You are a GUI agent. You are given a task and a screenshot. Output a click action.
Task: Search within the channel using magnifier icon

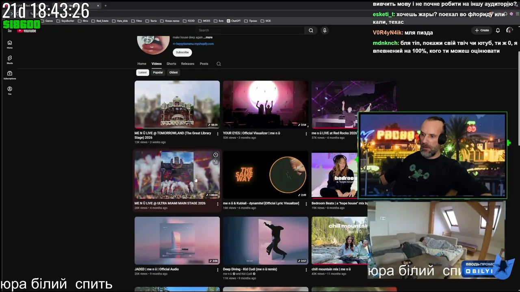tap(219, 64)
